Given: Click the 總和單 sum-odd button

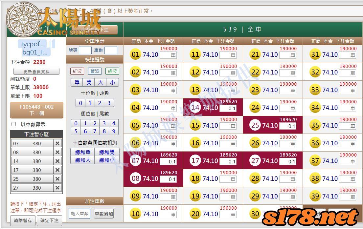Looking at the screenshot, I should click(83, 152).
